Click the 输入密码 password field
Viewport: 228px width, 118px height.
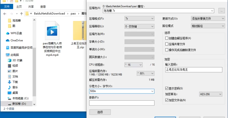[194, 70]
